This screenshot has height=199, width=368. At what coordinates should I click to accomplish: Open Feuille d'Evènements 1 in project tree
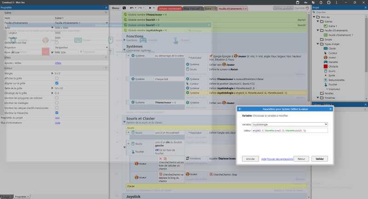340,35
